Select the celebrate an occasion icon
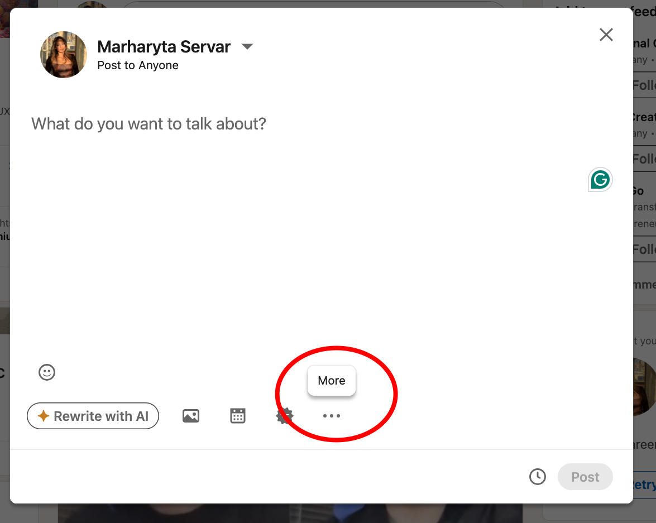Viewport: 656px width, 523px height. [x=285, y=415]
